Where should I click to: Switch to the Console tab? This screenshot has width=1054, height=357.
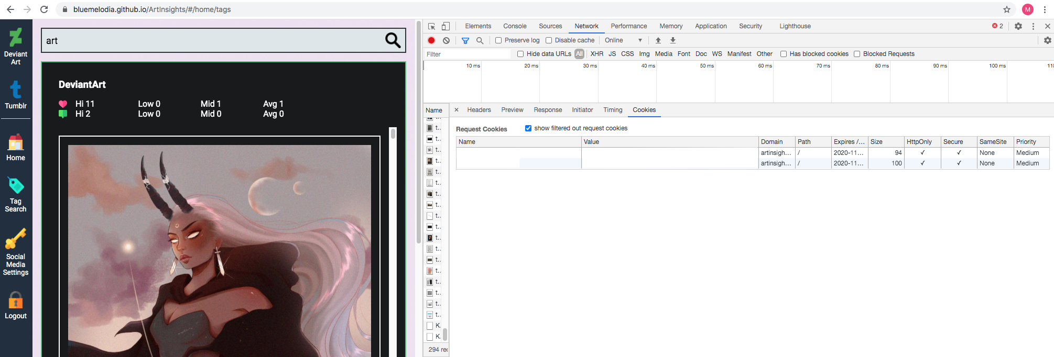pos(515,26)
